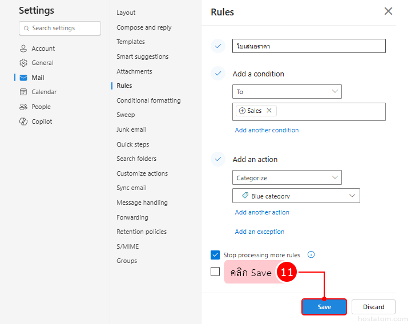Open S/MIME settings
Viewport: 411px width, 324px height.
(x=128, y=246)
